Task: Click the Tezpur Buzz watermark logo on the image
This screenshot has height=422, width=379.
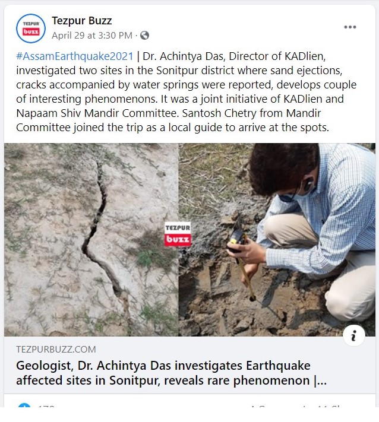Action: (x=178, y=234)
